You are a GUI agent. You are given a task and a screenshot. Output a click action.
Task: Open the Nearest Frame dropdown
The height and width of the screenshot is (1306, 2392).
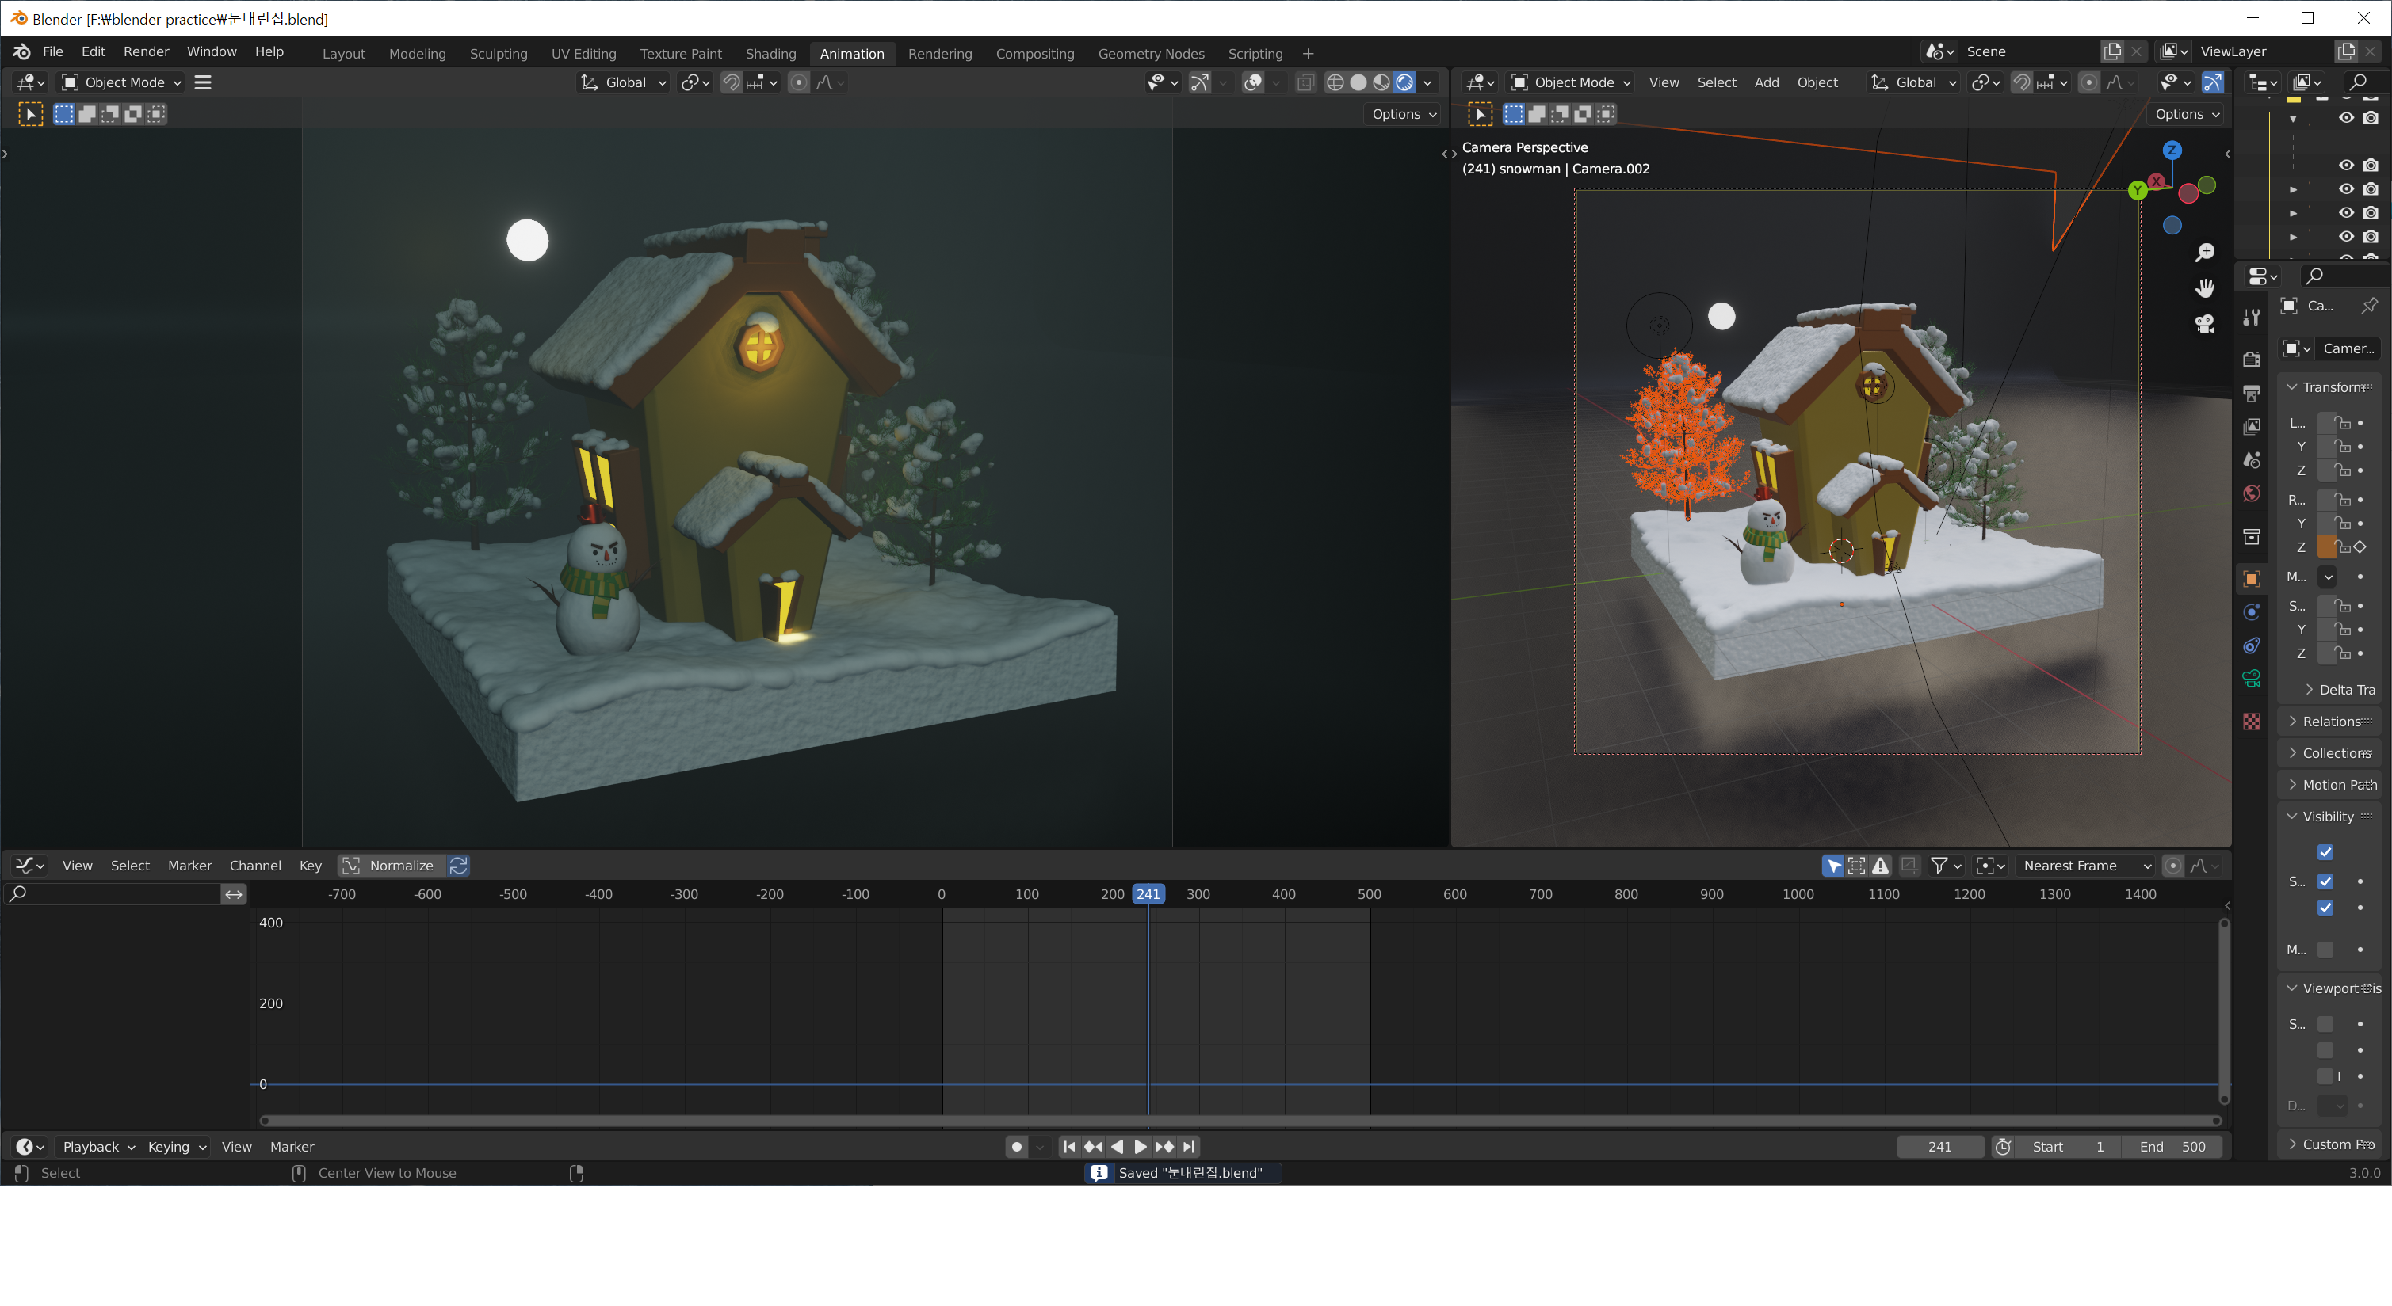2085,865
